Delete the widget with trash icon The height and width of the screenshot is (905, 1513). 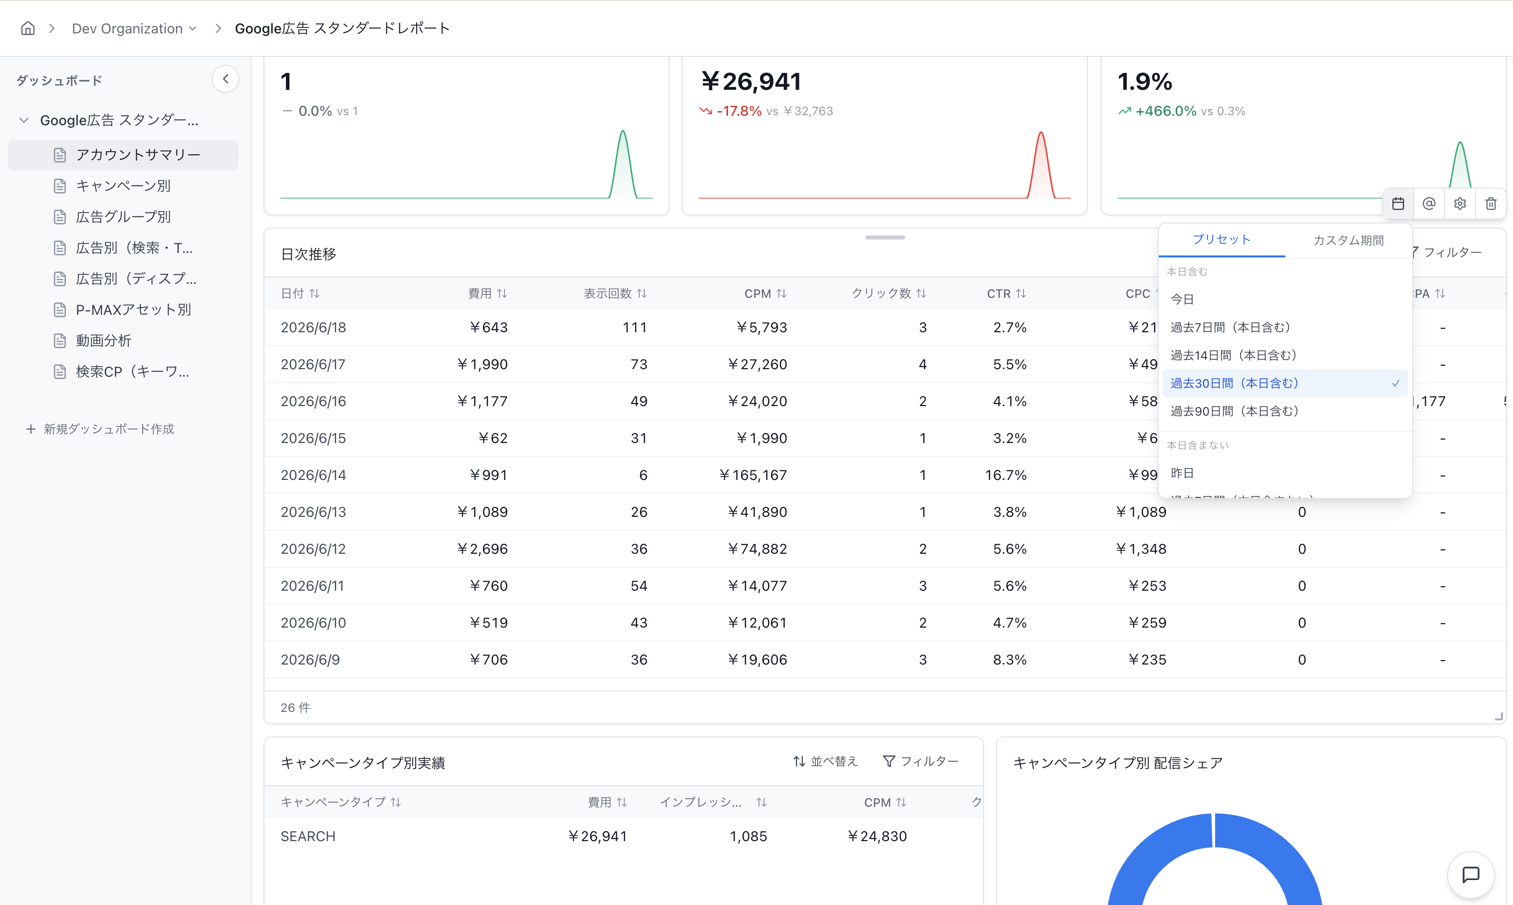1491,204
